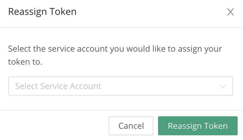Hit the white Cancel button in the footer
The width and height of the screenshot is (243, 140).
[131, 126]
